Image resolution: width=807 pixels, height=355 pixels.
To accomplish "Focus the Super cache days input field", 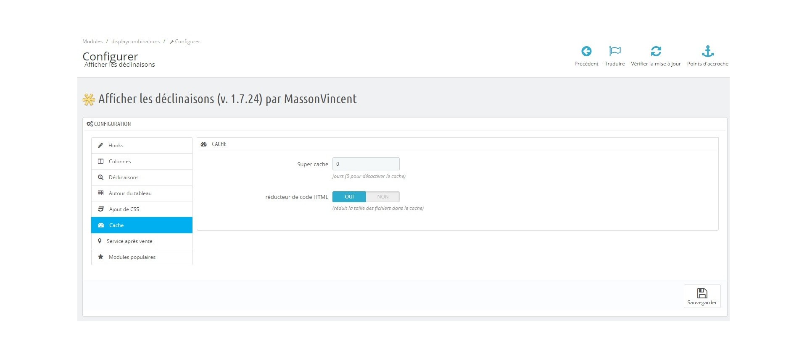I will [366, 164].
